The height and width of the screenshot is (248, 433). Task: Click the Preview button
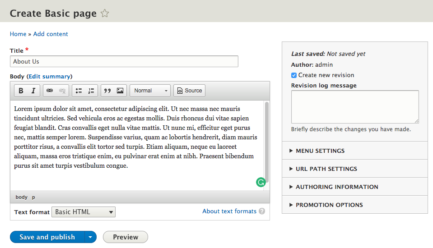click(125, 237)
